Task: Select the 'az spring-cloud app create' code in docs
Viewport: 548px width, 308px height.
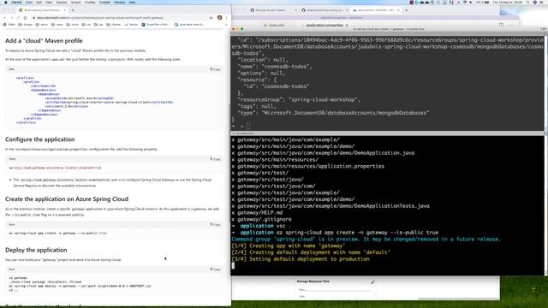Action: point(57,233)
